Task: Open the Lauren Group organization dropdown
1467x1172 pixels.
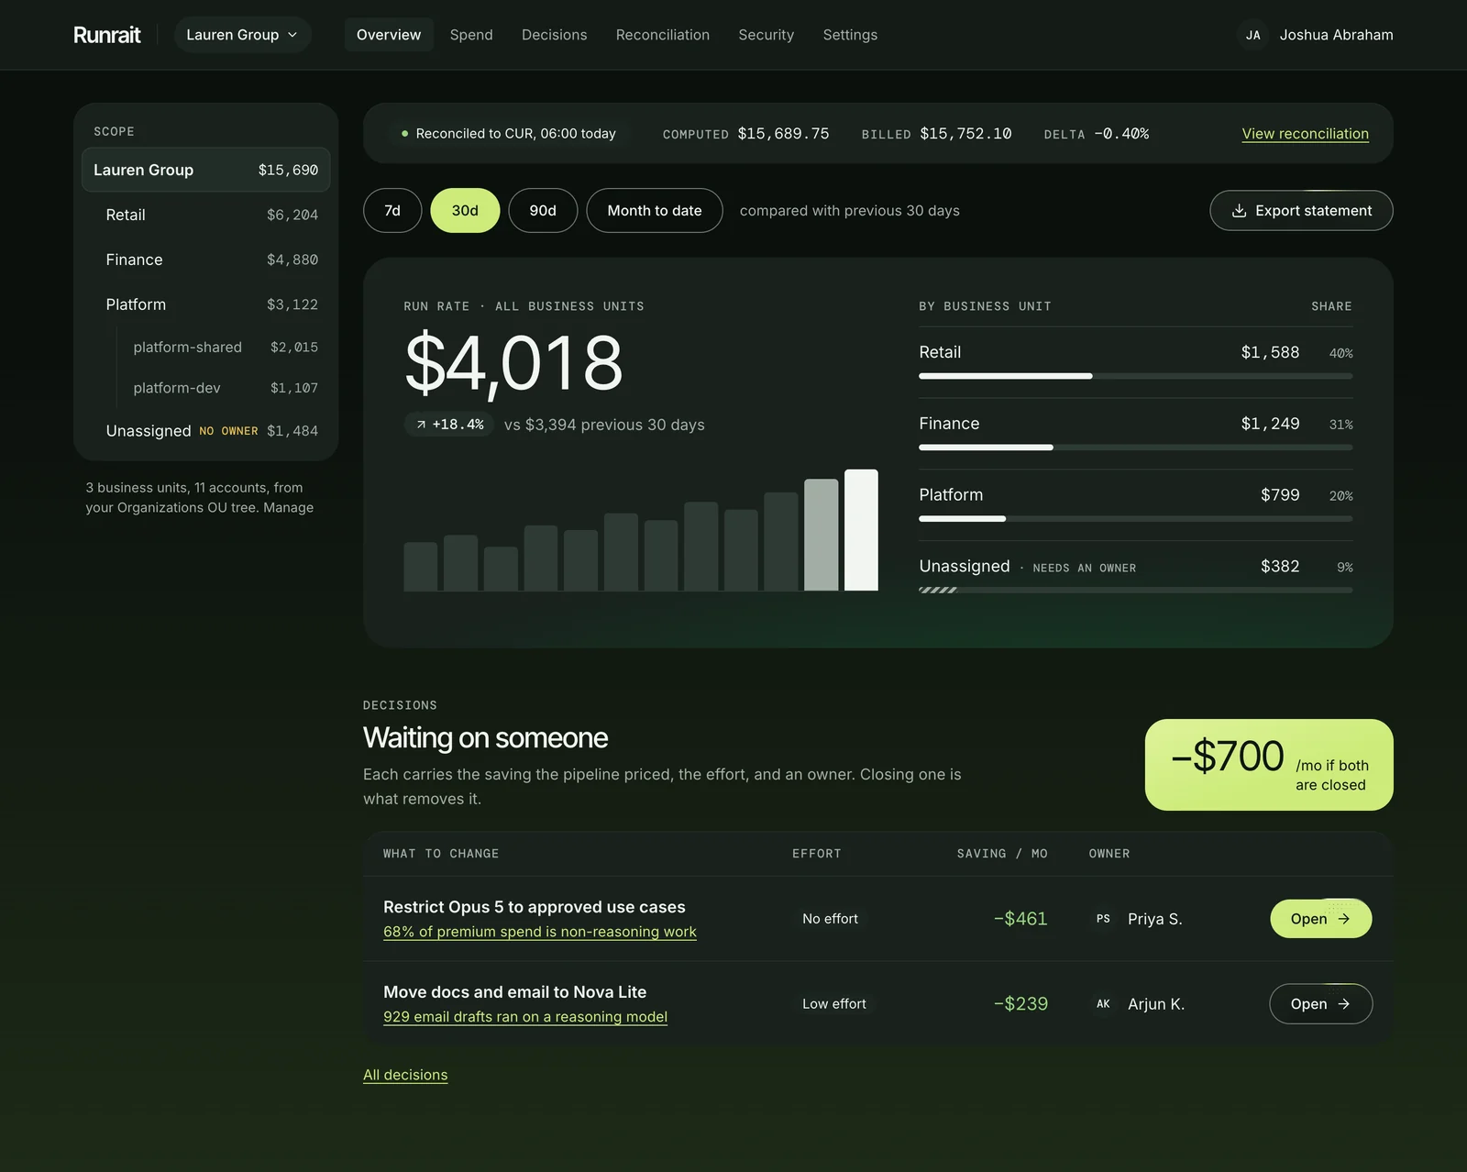Action: (x=242, y=35)
